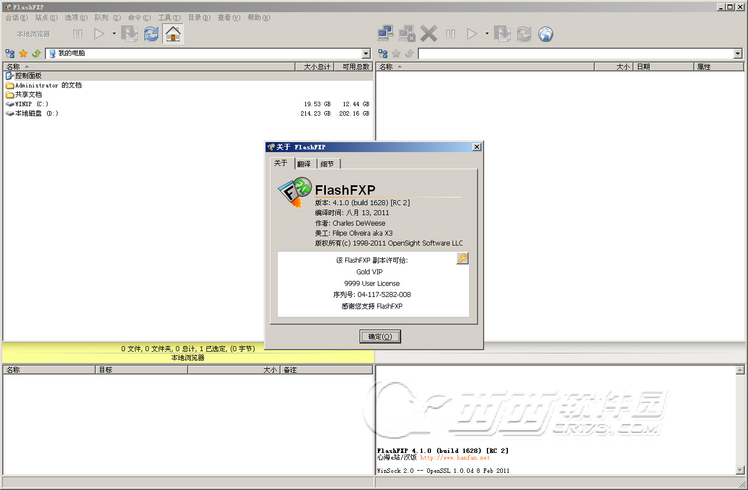Click the key icon in license box
748x490 pixels.
click(462, 258)
